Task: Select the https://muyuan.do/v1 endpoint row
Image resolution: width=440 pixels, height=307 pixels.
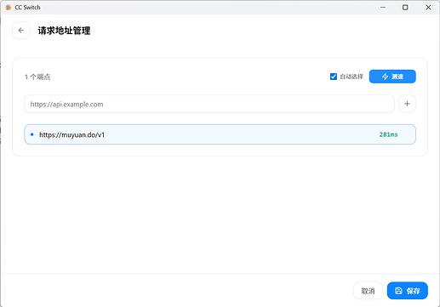Action: point(220,134)
